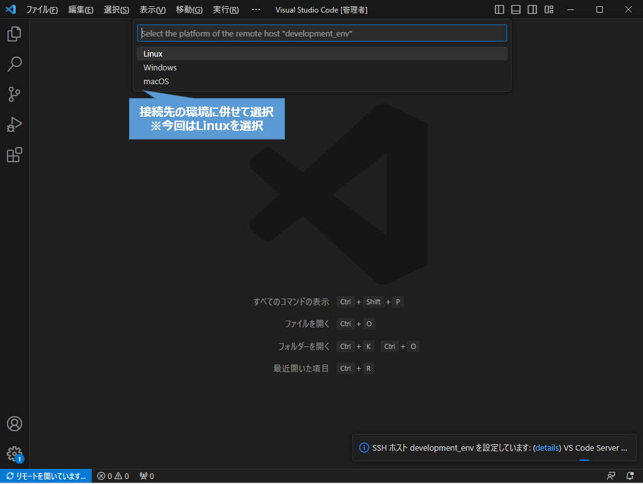Viewport: 643px width, 484px height.
Task: Open the Manage settings gear with badge
Action: coord(14,454)
